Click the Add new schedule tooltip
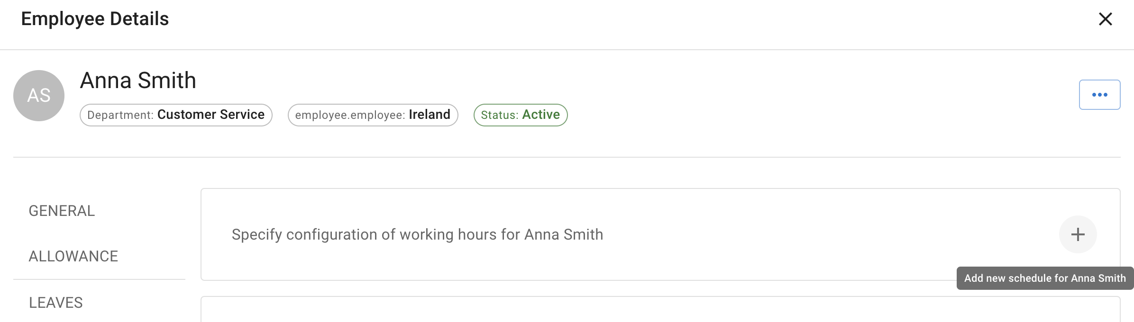 [x=1045, y=278]
